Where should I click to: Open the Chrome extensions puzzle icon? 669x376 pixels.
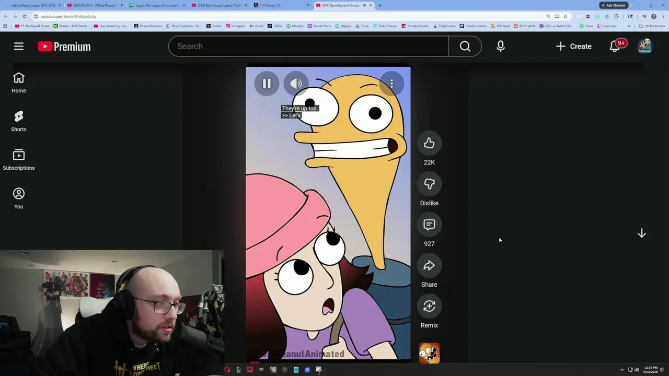coord(616,16)
